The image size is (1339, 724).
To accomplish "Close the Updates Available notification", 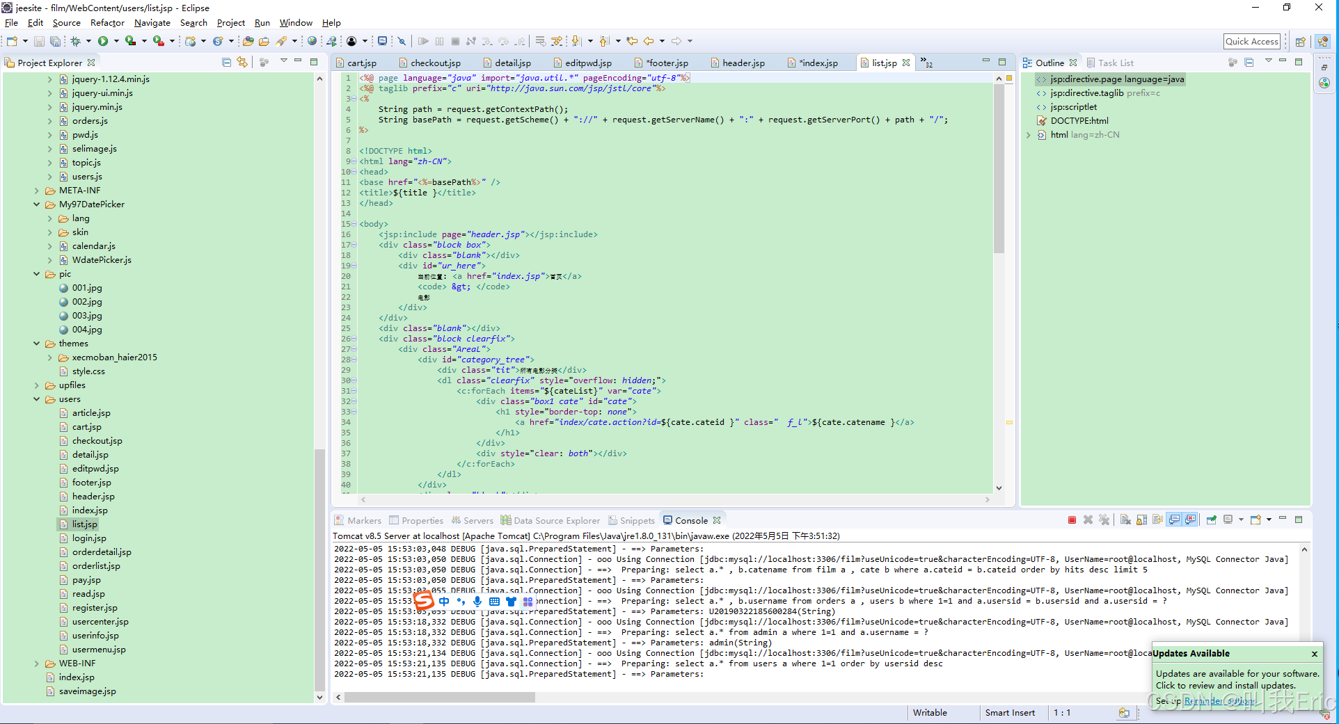I will [1314, 654].
